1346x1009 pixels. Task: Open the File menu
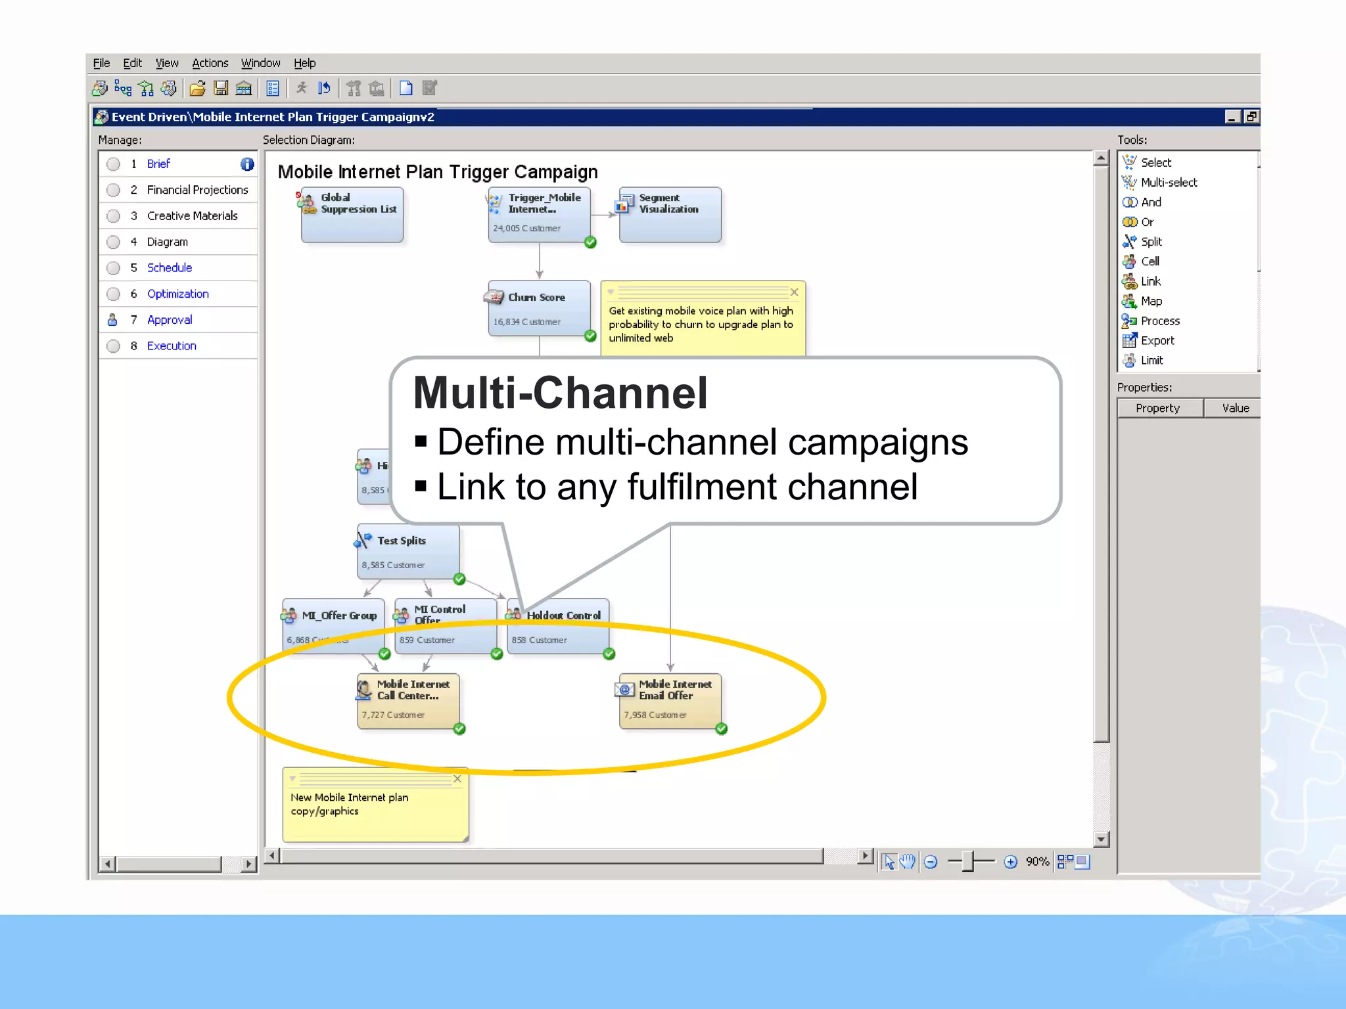pos(101,63)
